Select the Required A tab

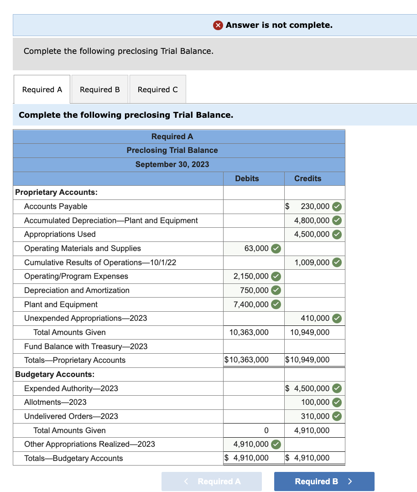pos(42,89)
